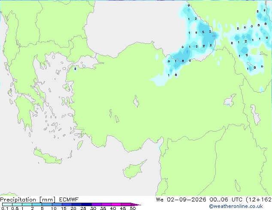
Task: Select legend value "35"
Action: [103, 208]
